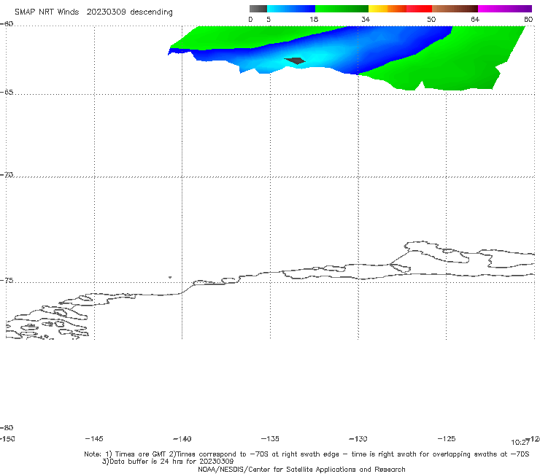Click the date '20230309' in the title
Image resolution: width=540 pixels, height=474 pixels.
(x=106, y=12)
